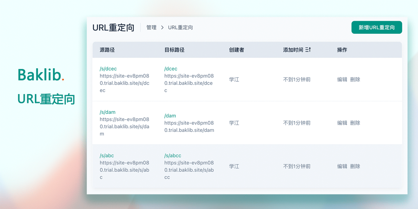Click 删除 on the /s/dam row
This screenshot has height=209, width=418.
356,123
